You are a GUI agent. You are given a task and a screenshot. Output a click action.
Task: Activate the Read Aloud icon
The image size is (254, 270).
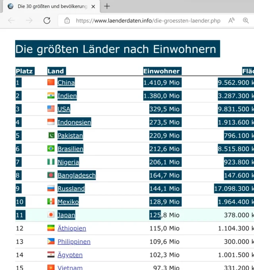(231, 21)
